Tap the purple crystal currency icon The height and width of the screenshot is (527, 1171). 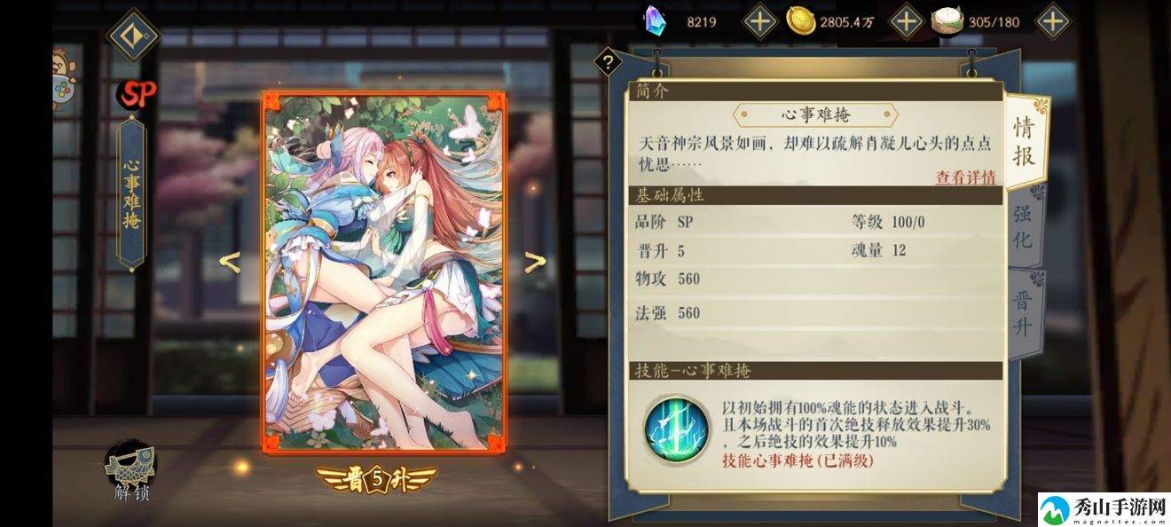coord(654,20)
